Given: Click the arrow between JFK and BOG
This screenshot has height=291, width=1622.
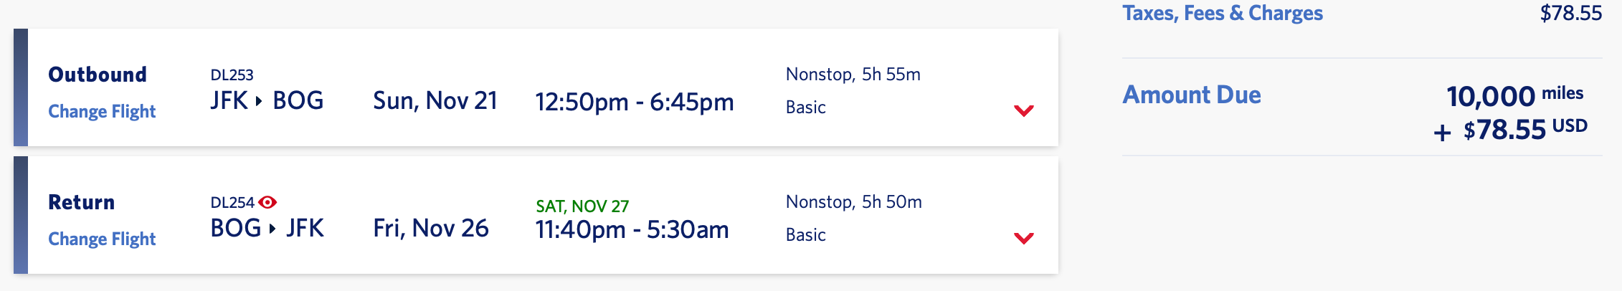Looking at the screenshot, I should pyautogui.click(x=260, y=101).
